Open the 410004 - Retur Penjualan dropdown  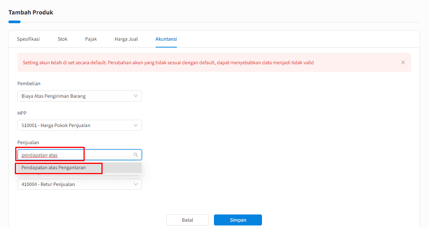[80, 184]
